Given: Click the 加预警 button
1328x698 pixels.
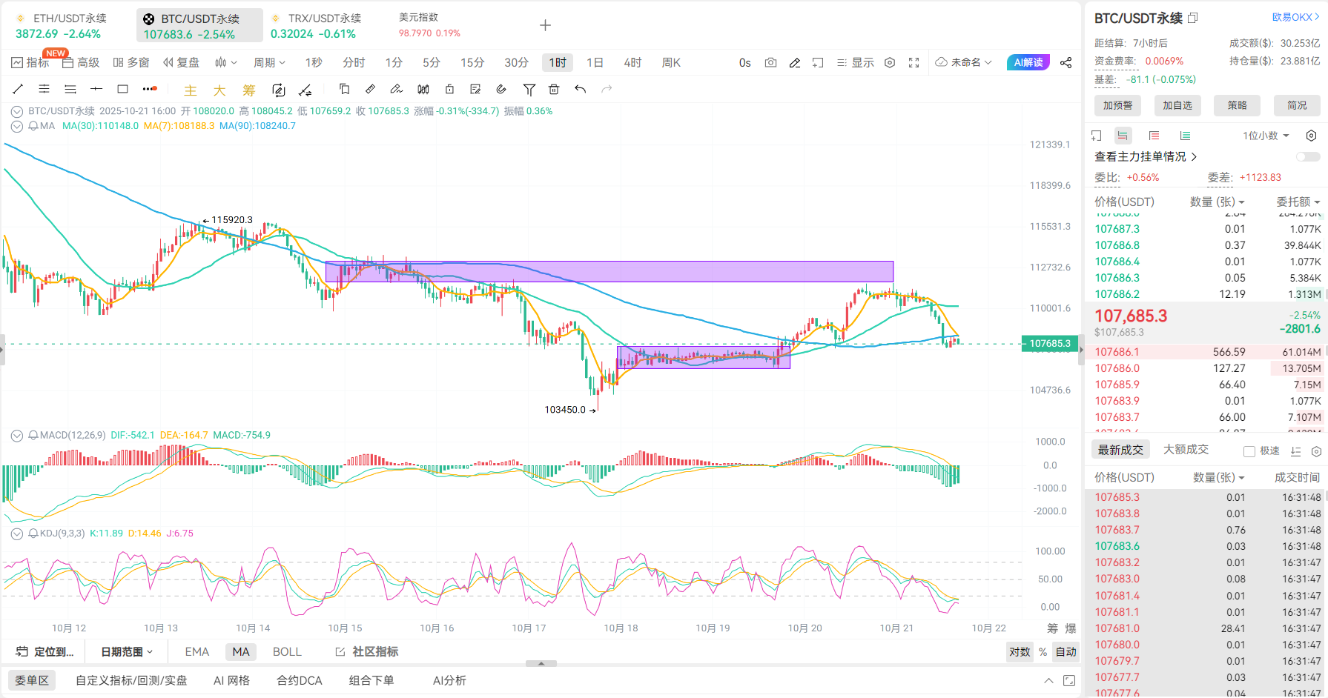Looking at the screenshot, I should pyautogui.click(x=1117, y=105).
